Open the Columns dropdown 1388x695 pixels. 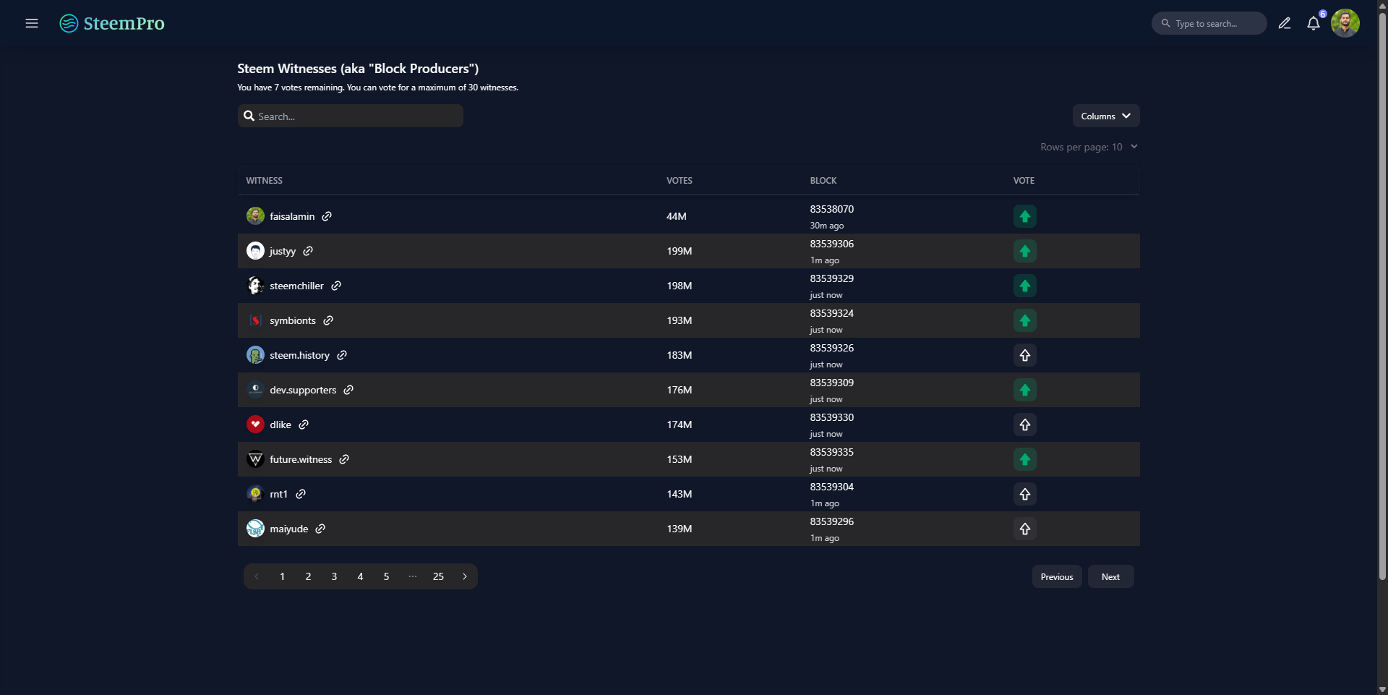pos(1106,116)
